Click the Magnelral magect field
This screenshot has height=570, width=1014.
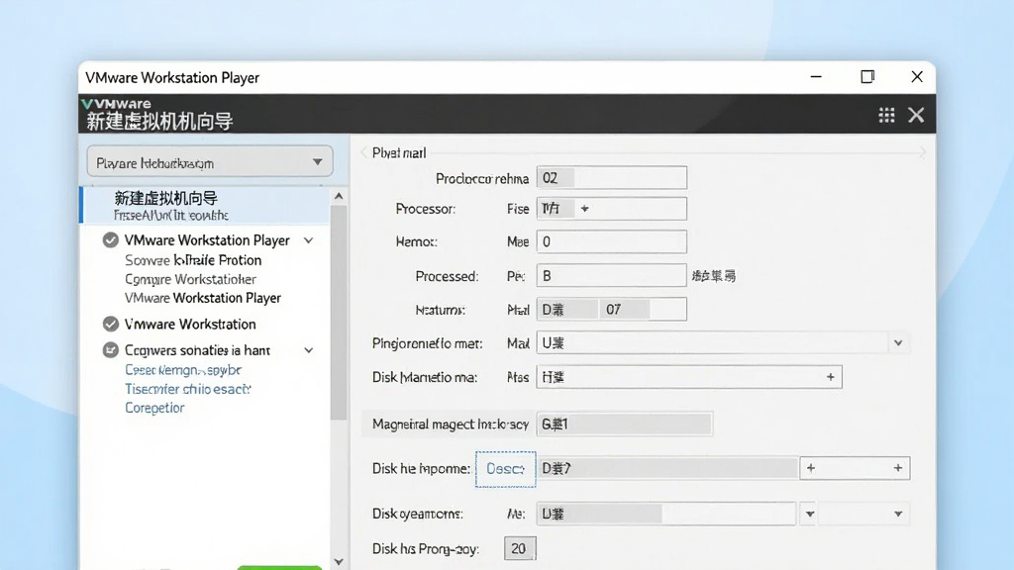click(625, 424)
